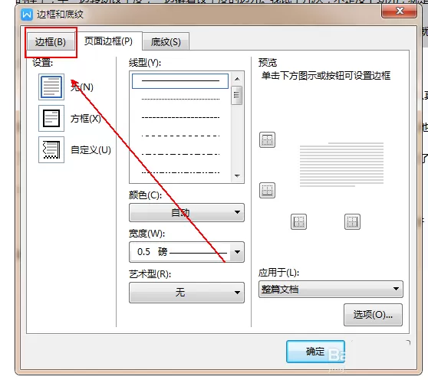The height and width of the screenshot is (383, 428).
Task: Open the 艺术型(R) art style dropdown
Action: pyautogui.click(x=186, y=293)
